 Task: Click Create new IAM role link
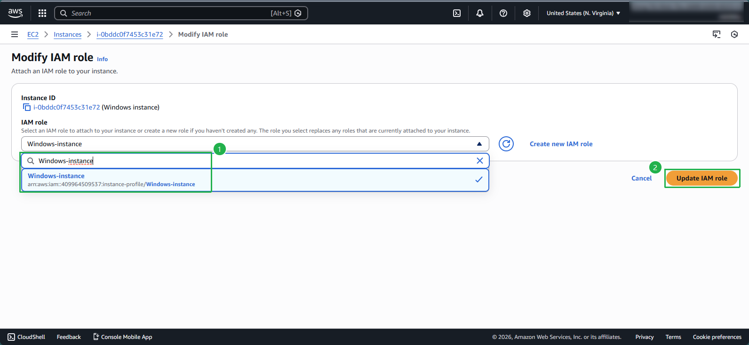point(561,144)
